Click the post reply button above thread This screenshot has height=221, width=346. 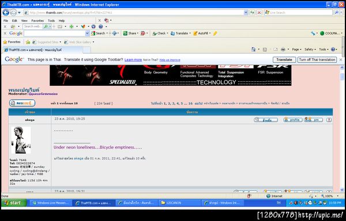[x=22, y=103]
